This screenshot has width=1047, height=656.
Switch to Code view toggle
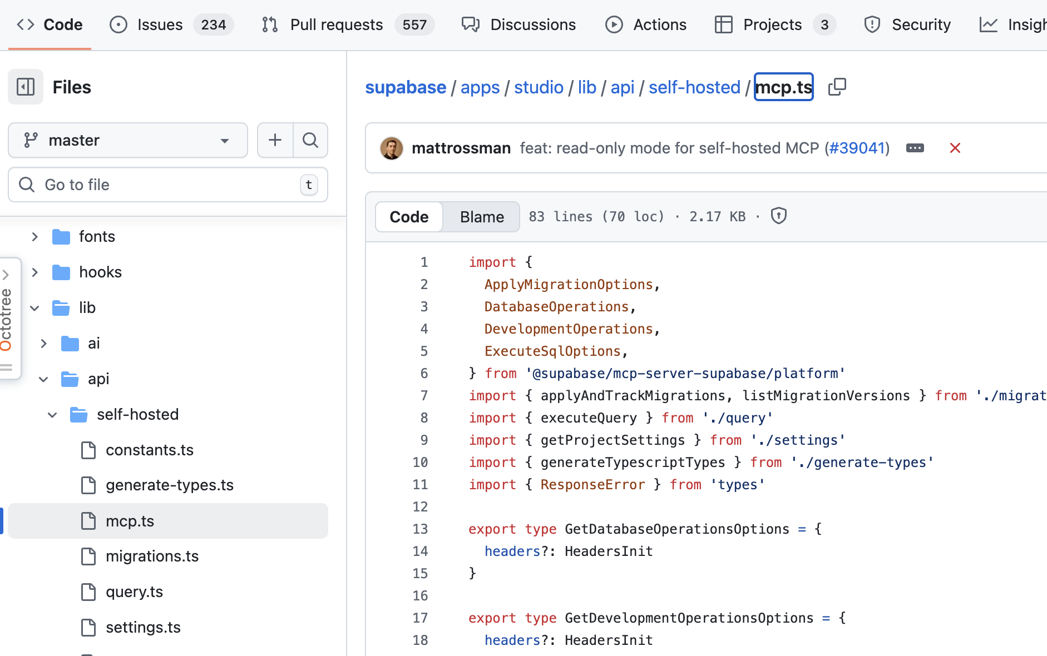tap(409, 217)
